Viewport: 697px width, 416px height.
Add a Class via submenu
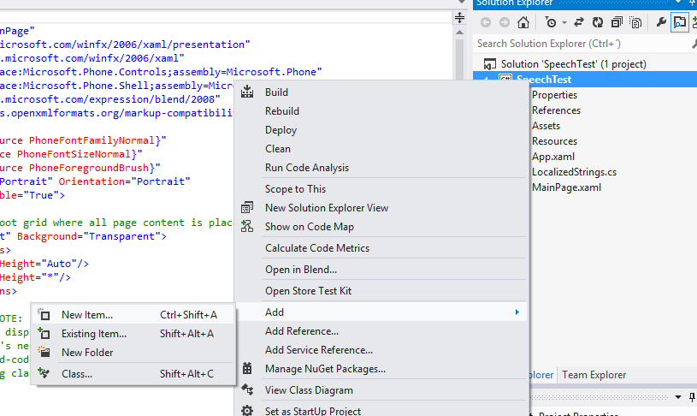[x=133, y=374]
